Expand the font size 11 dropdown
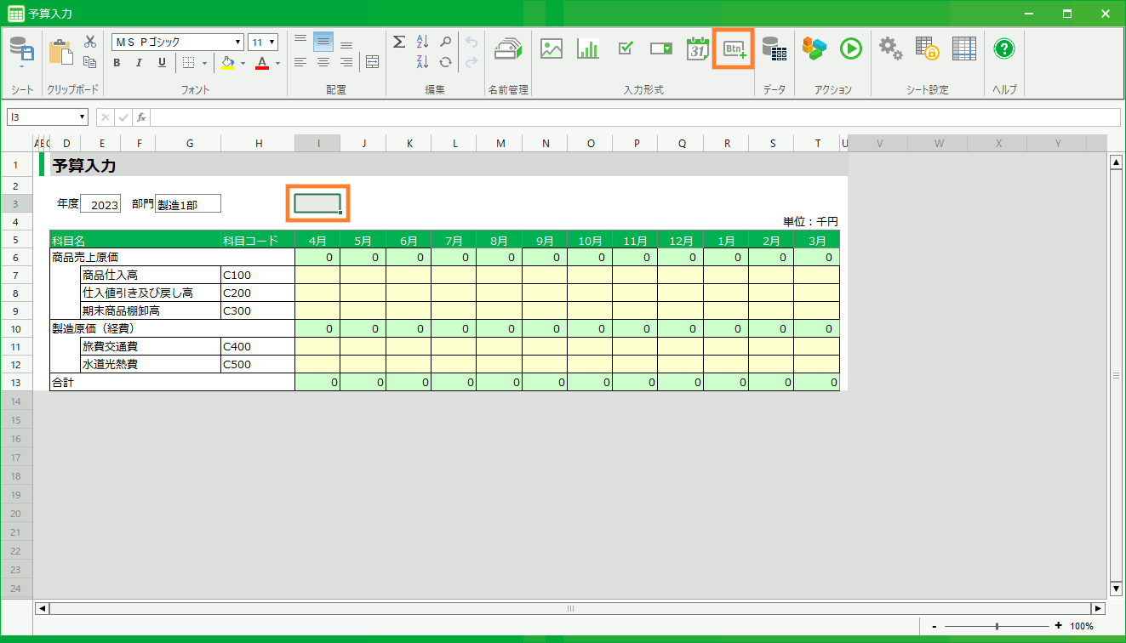The image size is (1126, 643). pos(271,43)
